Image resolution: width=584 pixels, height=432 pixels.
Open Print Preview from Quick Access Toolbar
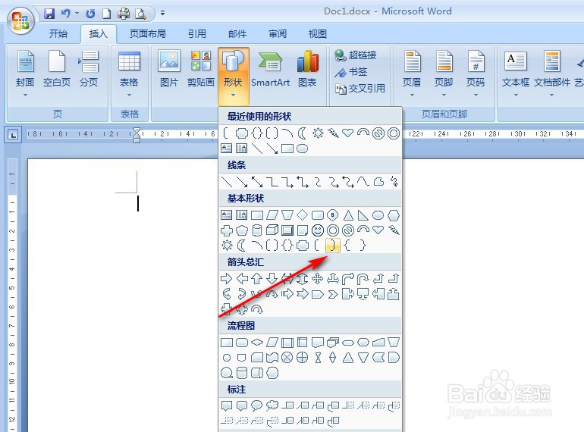(x=140, y=14)
